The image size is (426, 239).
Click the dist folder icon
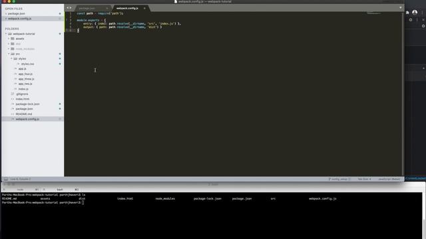(x=13, y=44)
